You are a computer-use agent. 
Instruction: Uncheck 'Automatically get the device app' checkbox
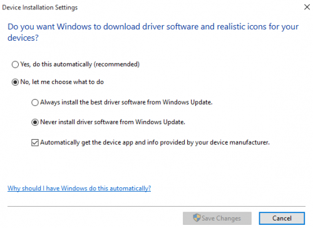(x=35, y=143)
